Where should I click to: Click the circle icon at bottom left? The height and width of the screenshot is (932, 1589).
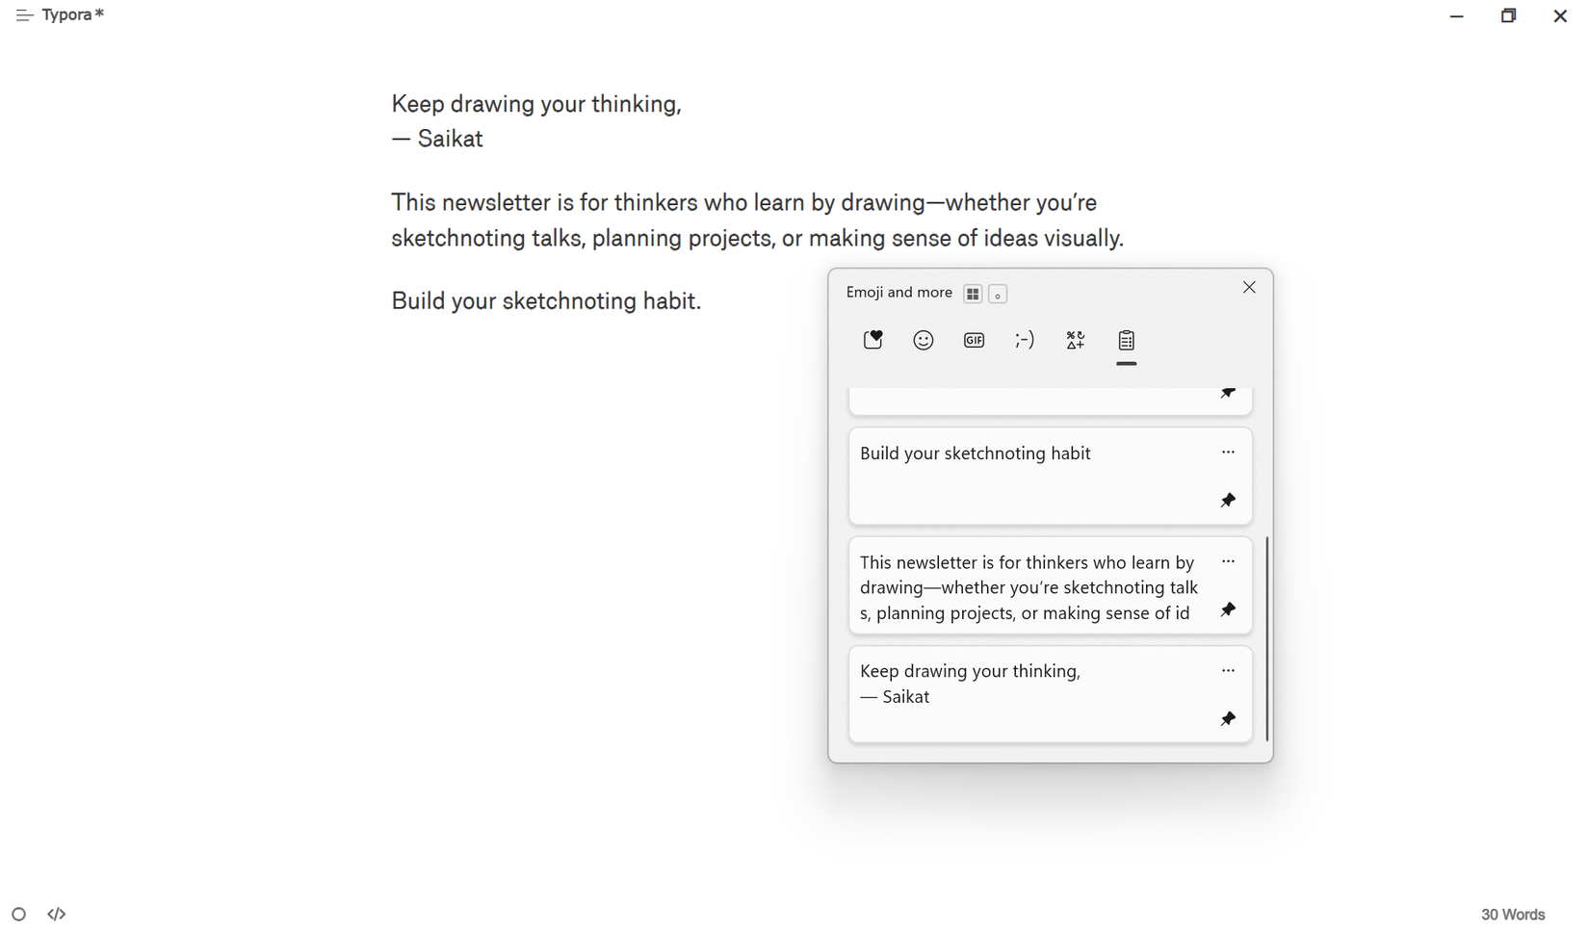pos(20,914)
